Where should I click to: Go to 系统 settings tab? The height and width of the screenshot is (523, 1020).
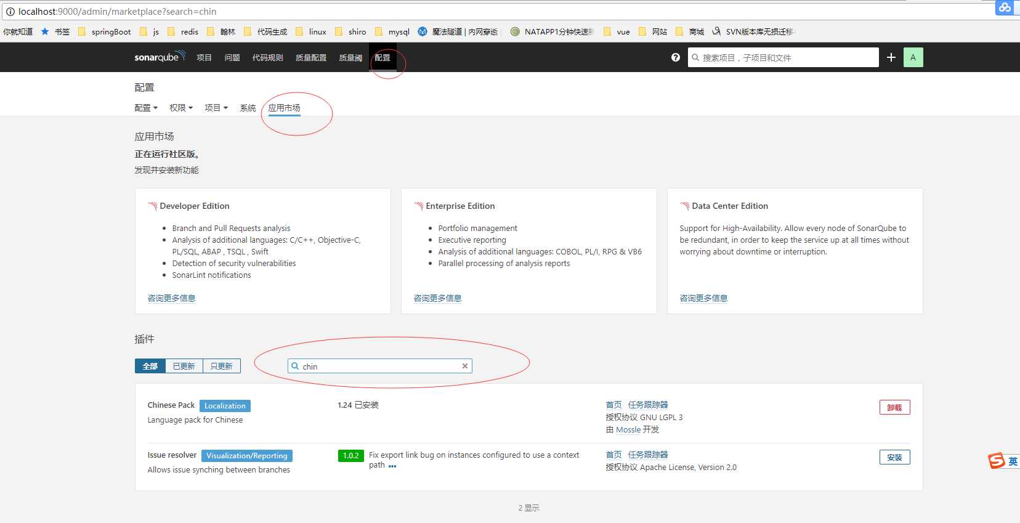pyautogui.click(x=248, y=108)
